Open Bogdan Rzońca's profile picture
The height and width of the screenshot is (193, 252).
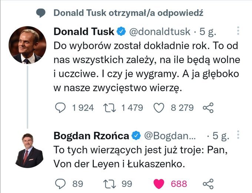coord(29,150)
